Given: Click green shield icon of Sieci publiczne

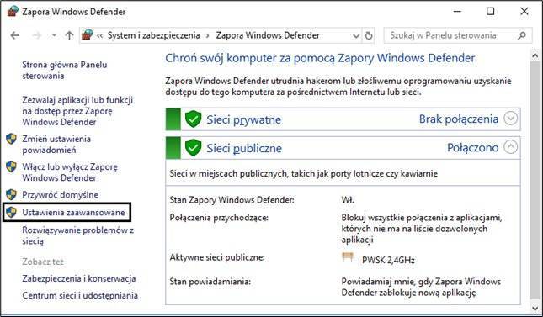Looking at the screenshot, I should [x=193, y=148].
